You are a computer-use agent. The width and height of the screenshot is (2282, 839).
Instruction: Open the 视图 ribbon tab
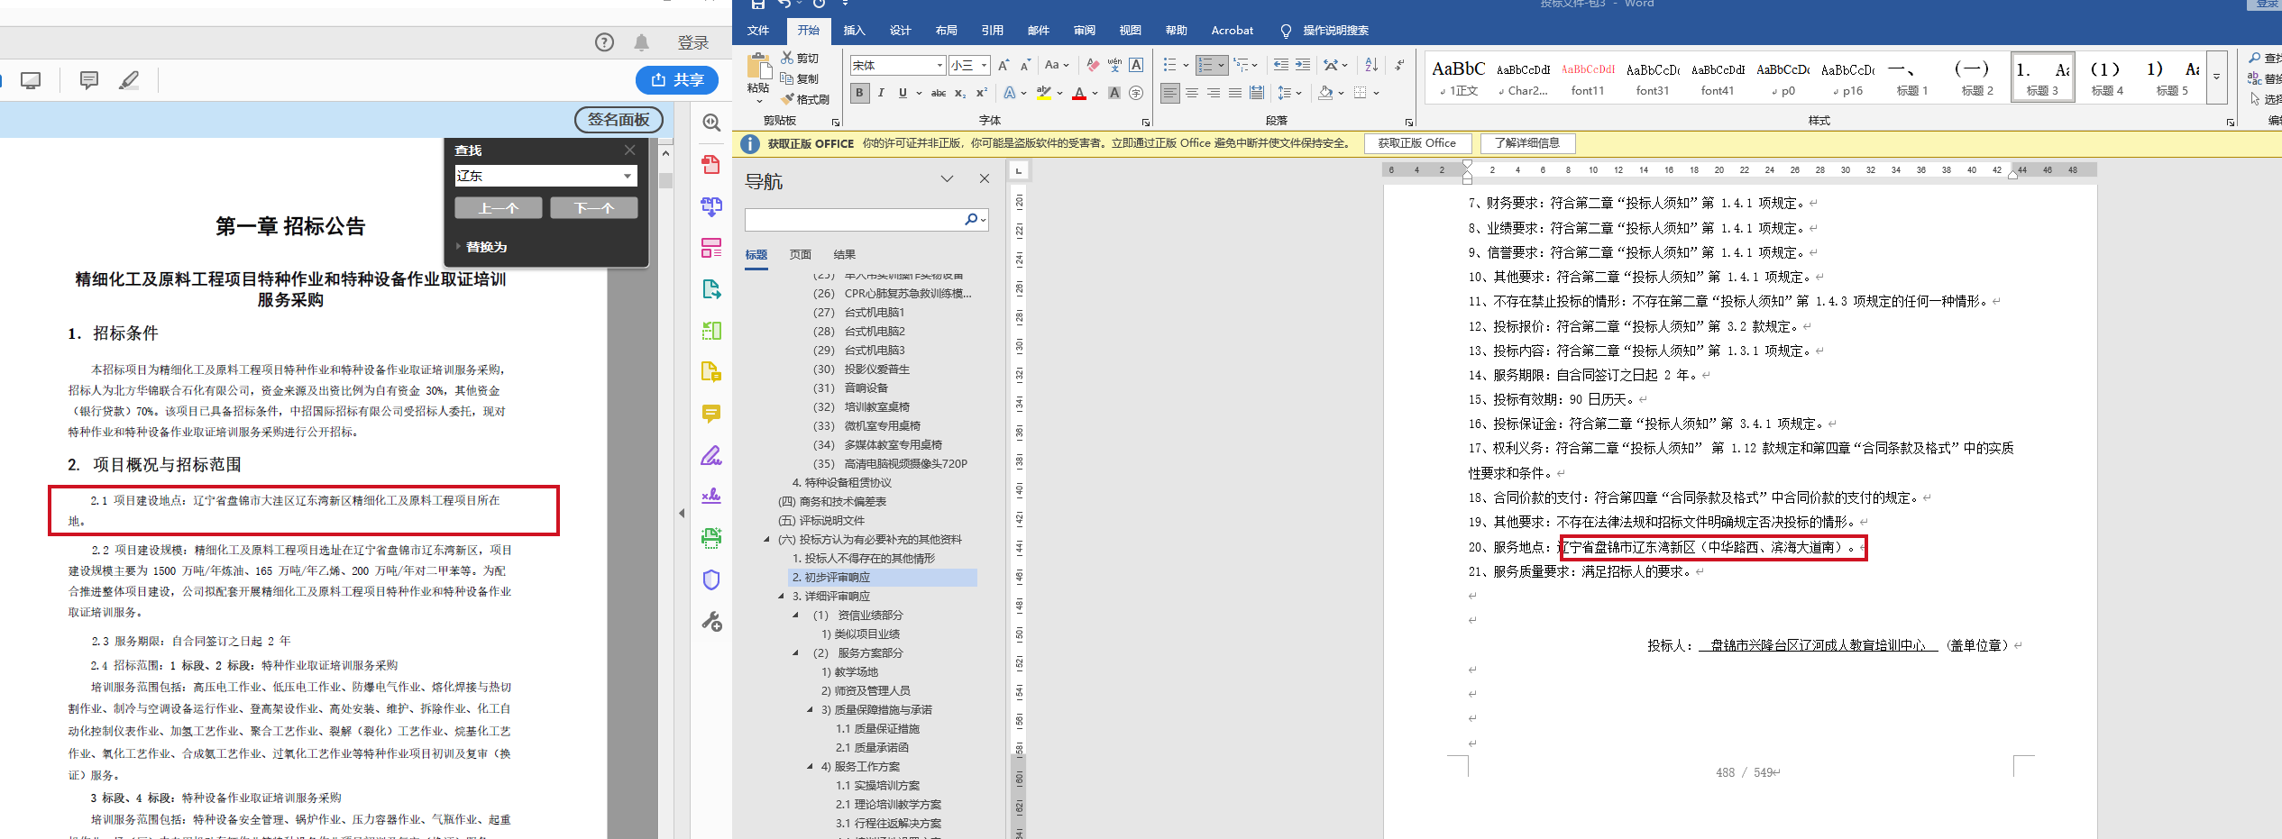pos(1130,31)
